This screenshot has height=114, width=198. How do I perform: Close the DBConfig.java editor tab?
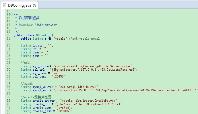(x=35, y=5)
